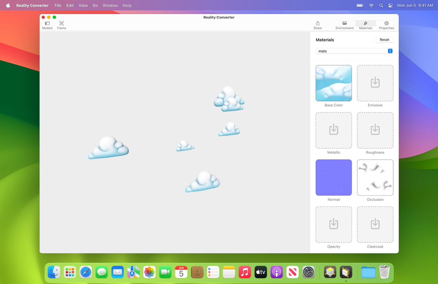Viewport: 438px width, 284px height.
Task: Open Contacts from the Dock
Action: (x=197, y=272)
